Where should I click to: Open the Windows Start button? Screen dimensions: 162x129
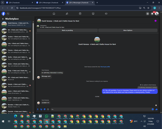tap(3, 121)
